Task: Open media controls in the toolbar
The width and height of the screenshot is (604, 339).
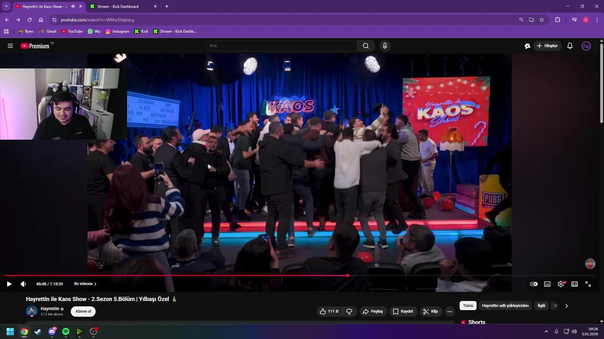Action: point(574,20)
